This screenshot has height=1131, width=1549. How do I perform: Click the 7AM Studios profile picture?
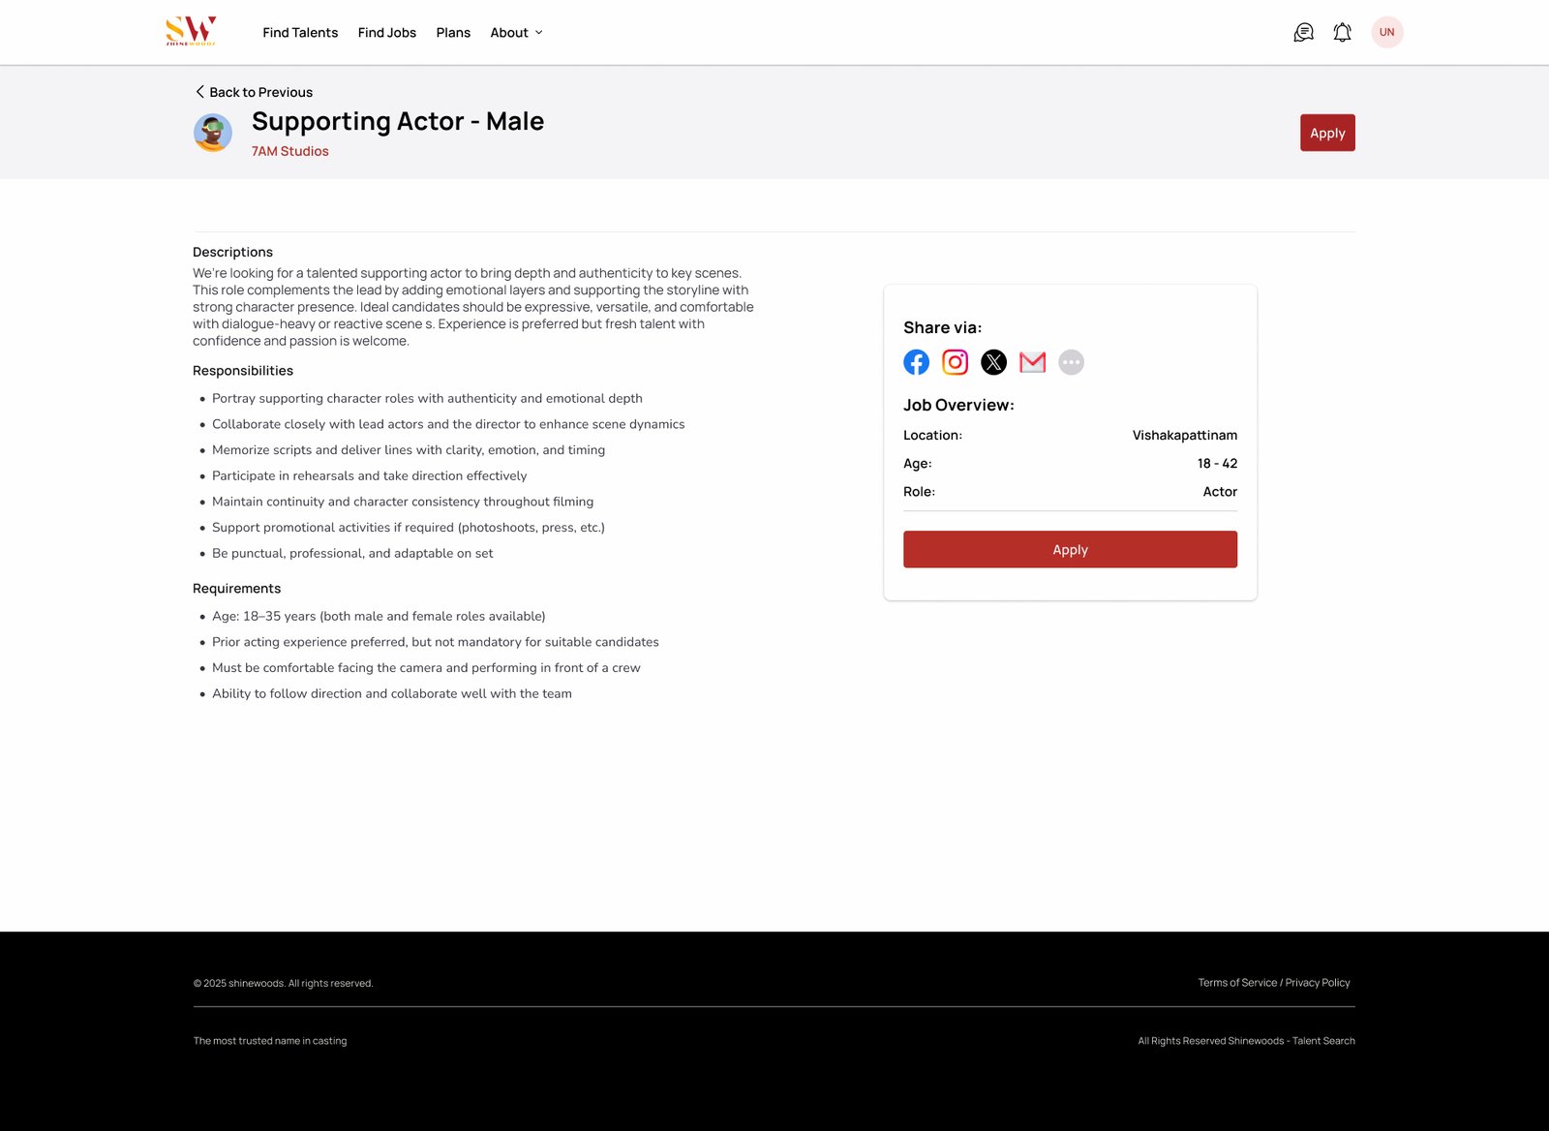pos(213,133)
